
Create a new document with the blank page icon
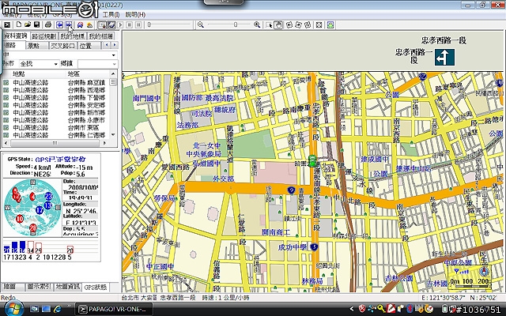pyautogui.click(x=19, y=24)
